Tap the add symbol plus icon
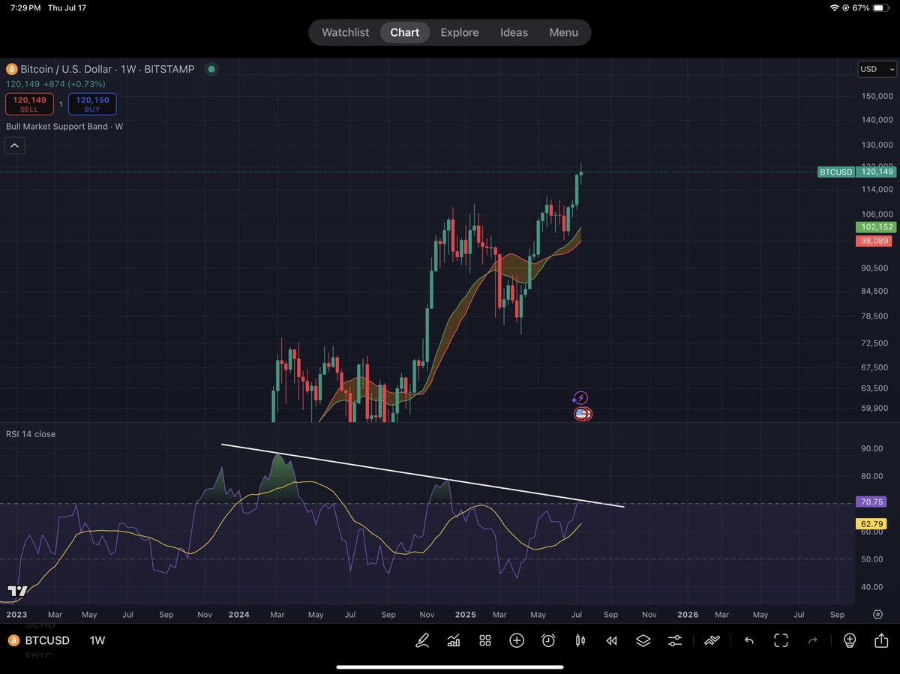 (517, 640)
